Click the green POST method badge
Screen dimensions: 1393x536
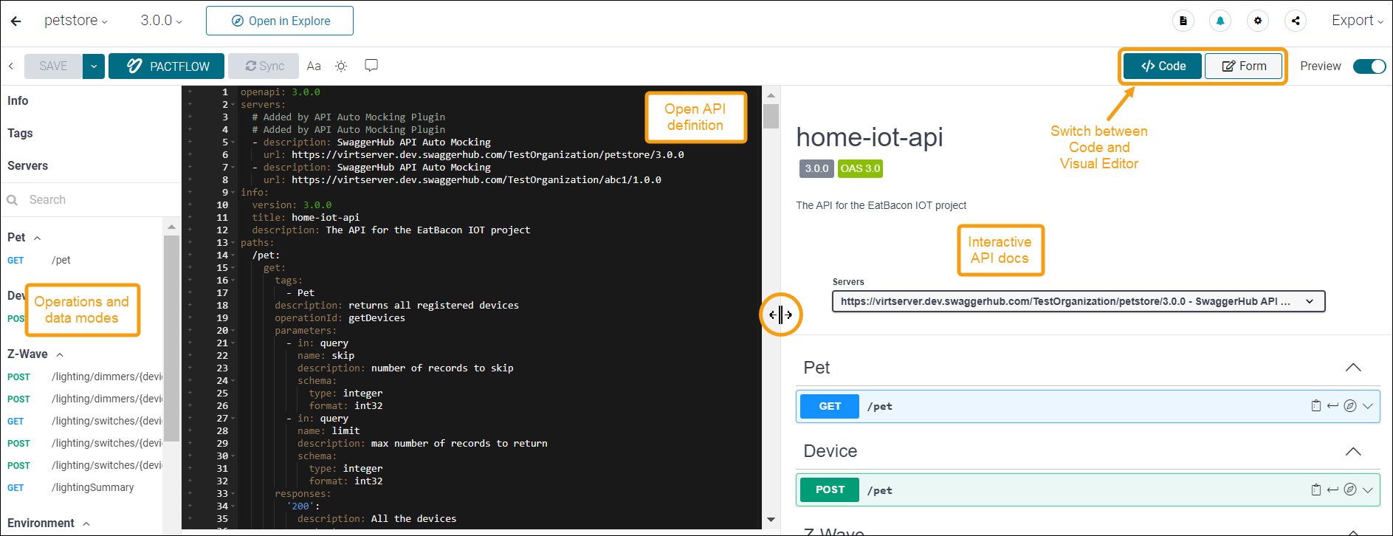click(x=830, y=489)
